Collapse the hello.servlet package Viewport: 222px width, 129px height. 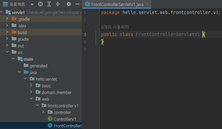[25, 79]
